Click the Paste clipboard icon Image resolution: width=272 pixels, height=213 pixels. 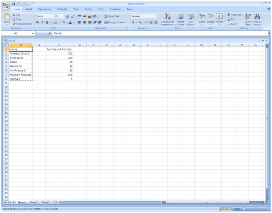click(6, 18)
